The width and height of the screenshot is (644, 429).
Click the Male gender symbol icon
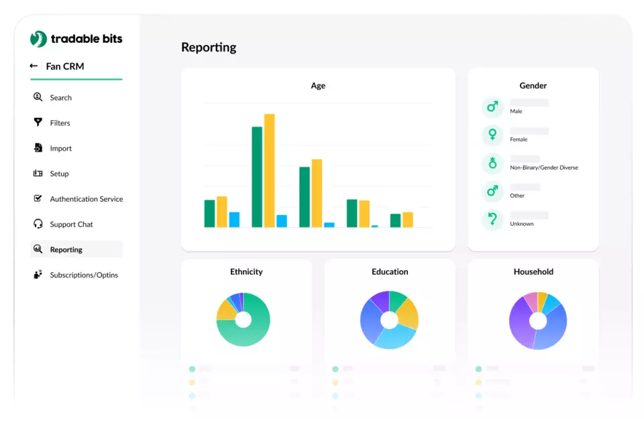click(x=492, y=107)
